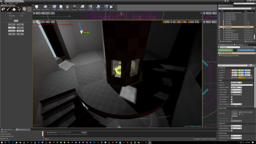Click the Blueprint/Add Script button
The image size is (256, 144).
point(246,50)
